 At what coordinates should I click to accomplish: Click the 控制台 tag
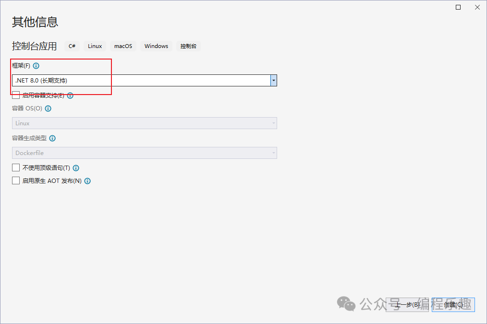pyautogui.click(x=189, y=46)
